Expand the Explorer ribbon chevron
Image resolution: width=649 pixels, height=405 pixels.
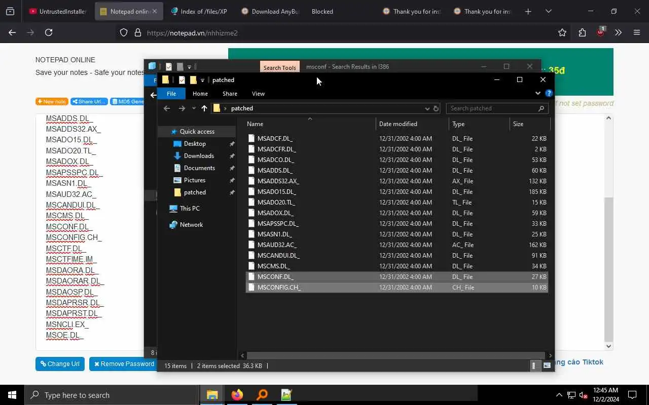click(x=538, y=93)
